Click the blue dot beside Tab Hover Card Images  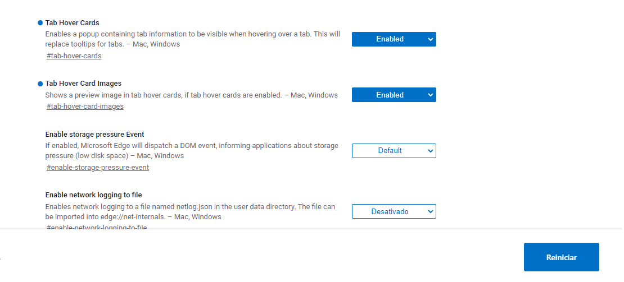40,84
